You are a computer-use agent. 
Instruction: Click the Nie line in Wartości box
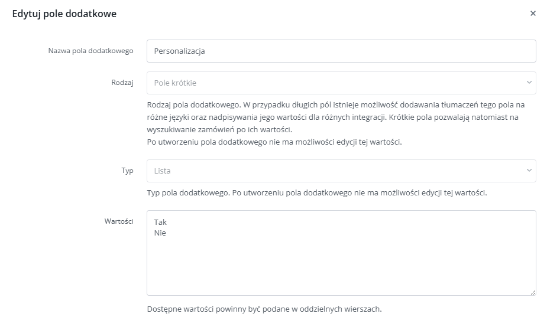tap(160, 233)
